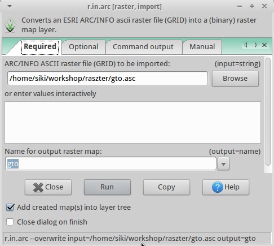This screenshot has width=274, height=246.
Task: Minimize the r.in.arc window
Action: click(x=240, y=6)
